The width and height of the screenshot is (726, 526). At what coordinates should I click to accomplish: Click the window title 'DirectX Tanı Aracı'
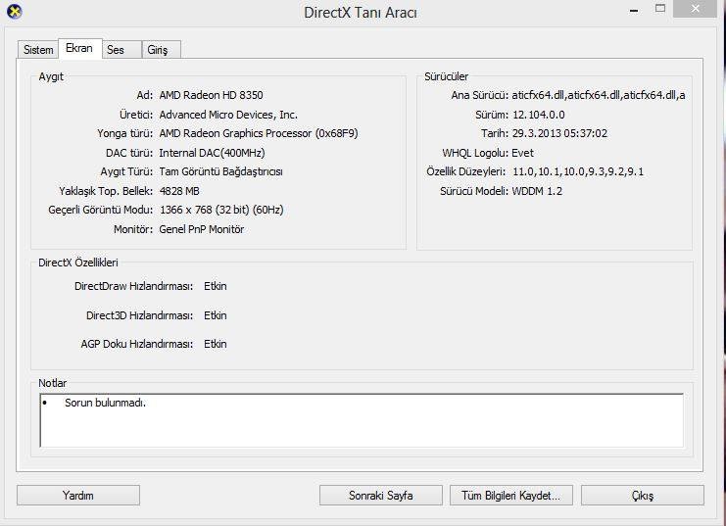click(361, 13)
